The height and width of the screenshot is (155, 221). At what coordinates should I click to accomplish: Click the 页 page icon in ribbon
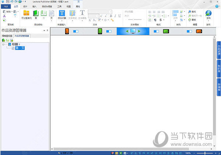(52, 13)
